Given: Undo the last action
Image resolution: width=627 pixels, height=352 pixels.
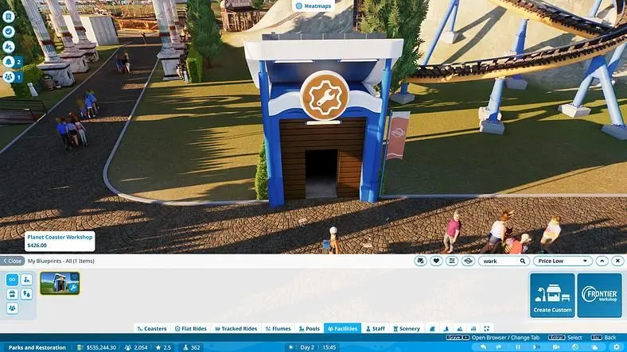Looking at the screenshot, I should click(484, 347).
